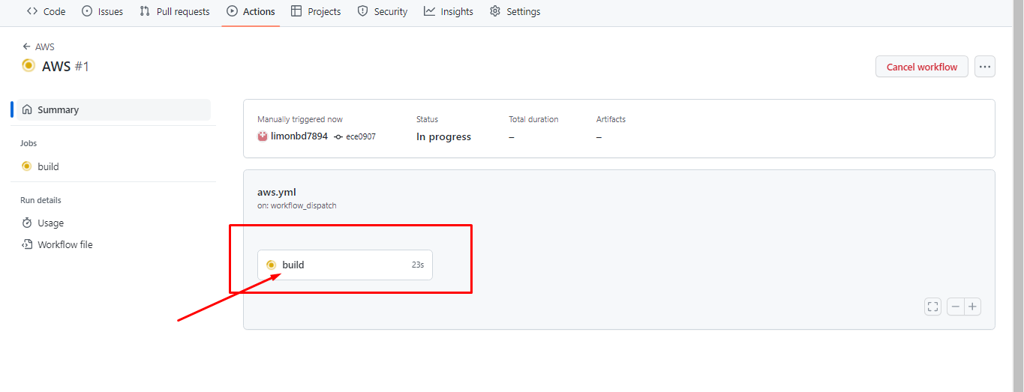
Task: Open repository Settings tab
Action: pos(515,11)
